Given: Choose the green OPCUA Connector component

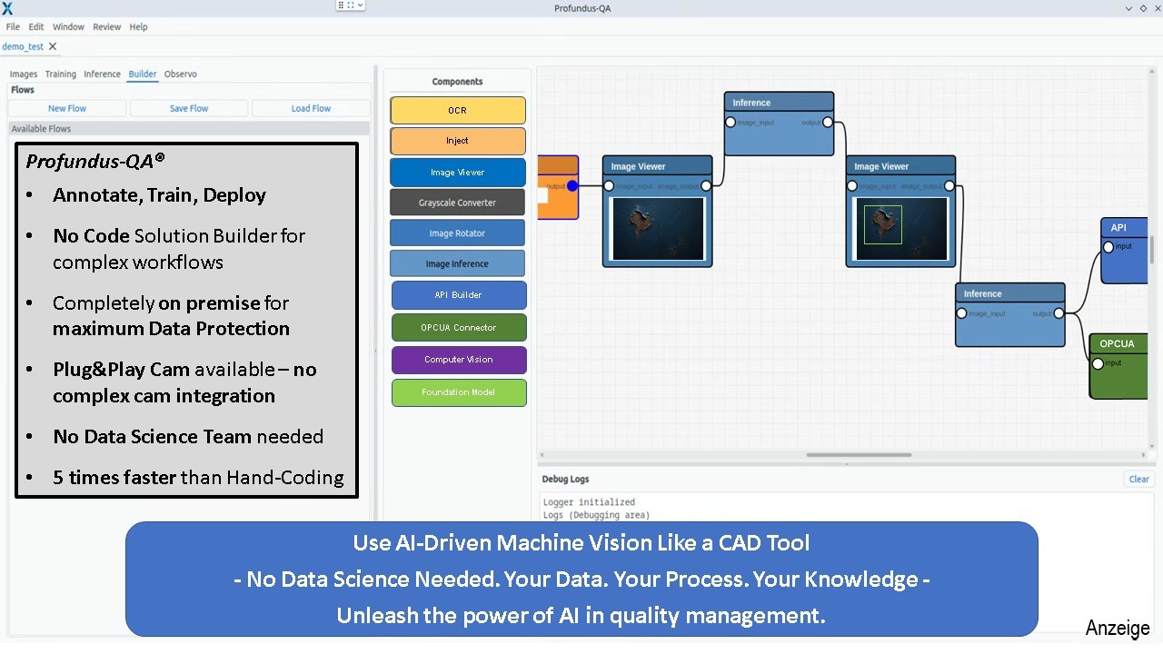Looking at the screenshot, I should pos(458,328).
